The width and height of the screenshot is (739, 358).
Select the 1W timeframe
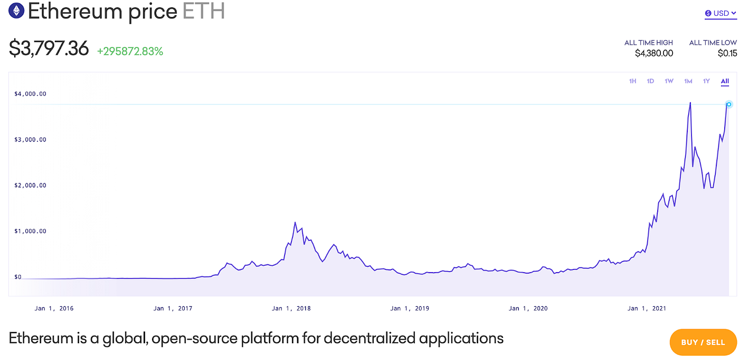click(669, 81)
